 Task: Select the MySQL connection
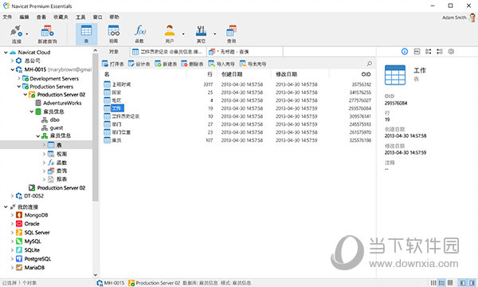coord(33,242)
